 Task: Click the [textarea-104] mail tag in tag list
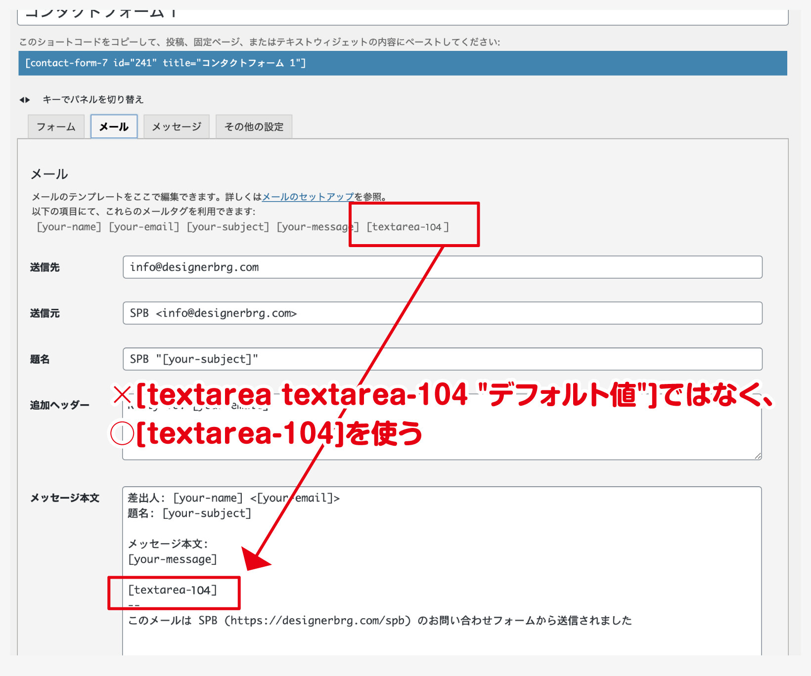407,227
